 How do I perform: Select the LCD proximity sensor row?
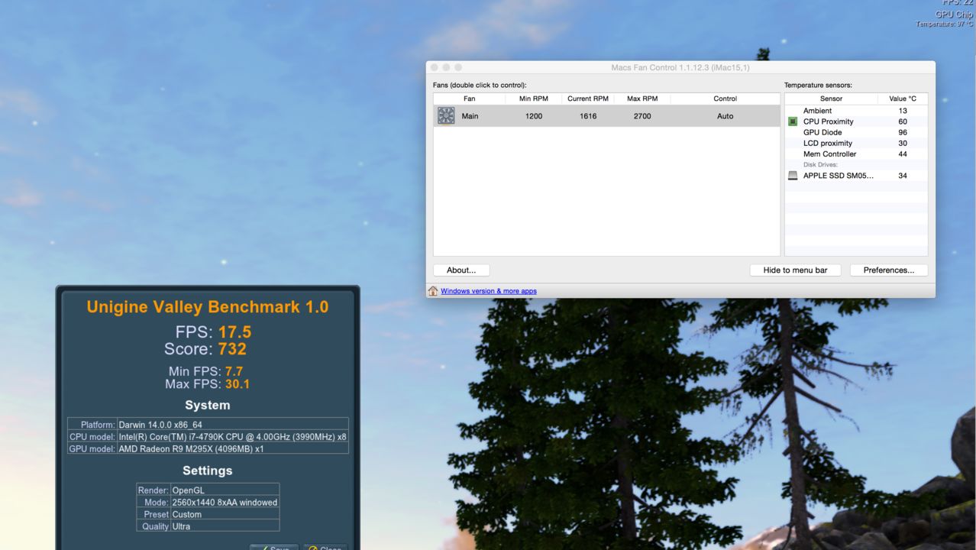[856, 143]
